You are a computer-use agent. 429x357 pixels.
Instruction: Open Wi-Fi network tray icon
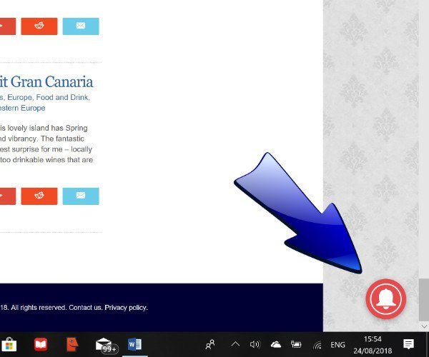pyautogui.click(x=317, y=345)
